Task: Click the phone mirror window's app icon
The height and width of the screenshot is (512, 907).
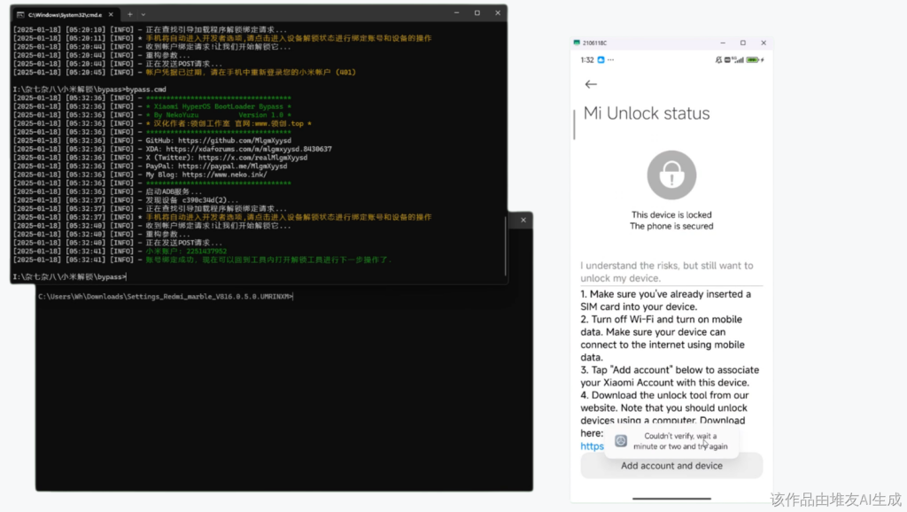Action: tap(576, 43)
